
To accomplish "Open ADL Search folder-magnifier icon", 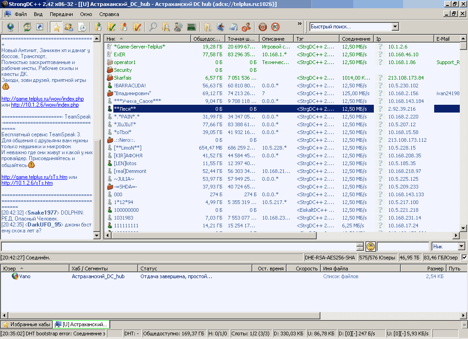I will [166, 27].
